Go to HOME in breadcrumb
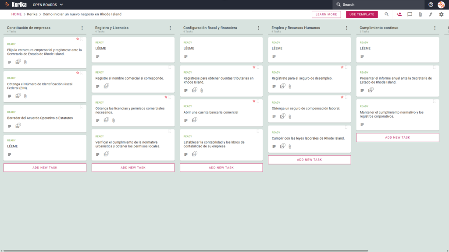 pyautogui.click(x=16, y=14)
